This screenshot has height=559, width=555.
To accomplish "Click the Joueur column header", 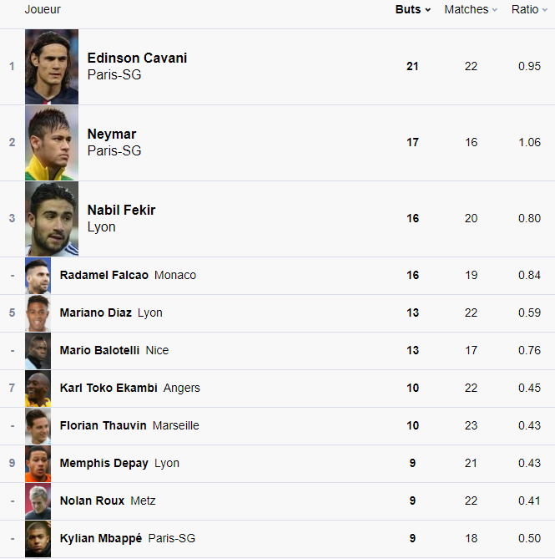I will [x=43, y=10].
